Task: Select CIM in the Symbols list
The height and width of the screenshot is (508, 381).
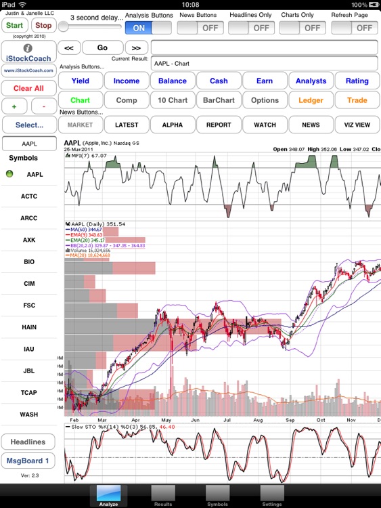Action: pyautogui.click(x=29, y=284)
